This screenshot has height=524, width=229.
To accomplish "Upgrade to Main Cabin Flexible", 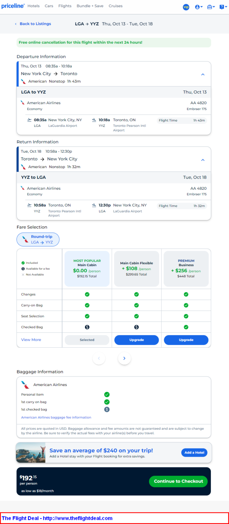I will tap(136, 340).
